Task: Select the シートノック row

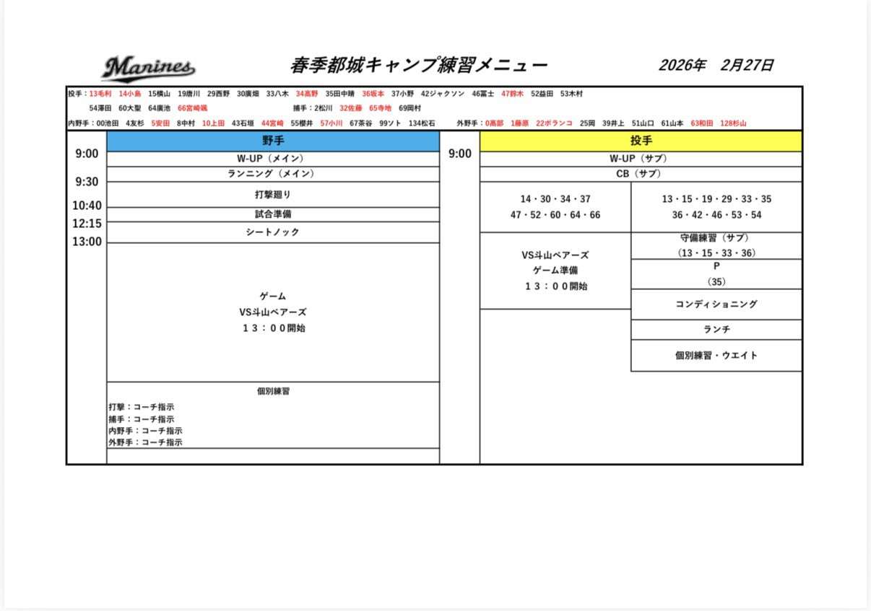Action: [273, 232]
